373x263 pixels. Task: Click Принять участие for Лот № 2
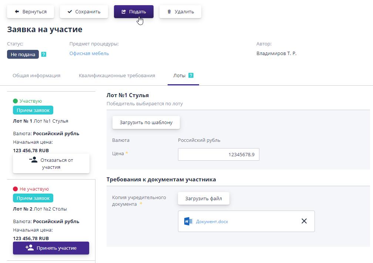(51, 248)
